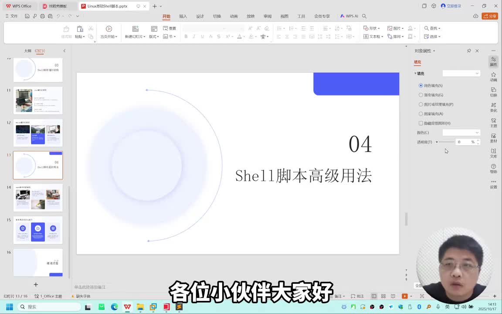This screenshot has height=314, width=502.
Task: Select gradient fill radio option
Action: [x=421, y=95]
